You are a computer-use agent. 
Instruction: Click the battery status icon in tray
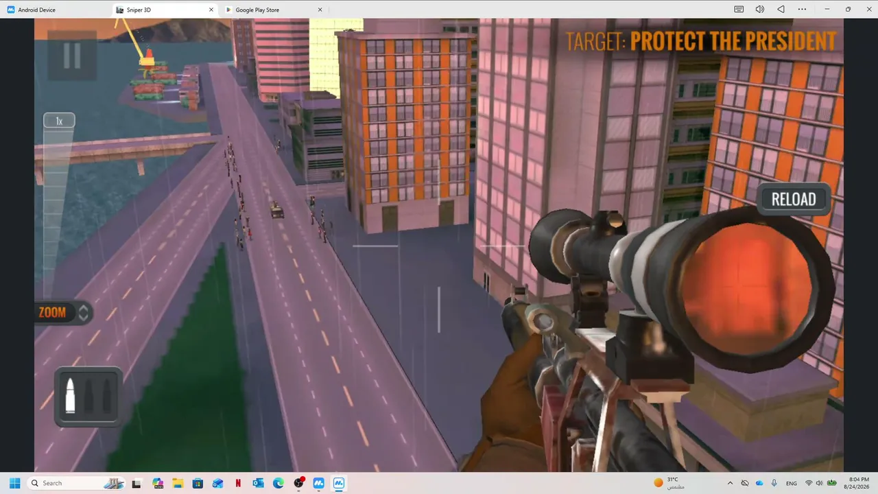831,483
